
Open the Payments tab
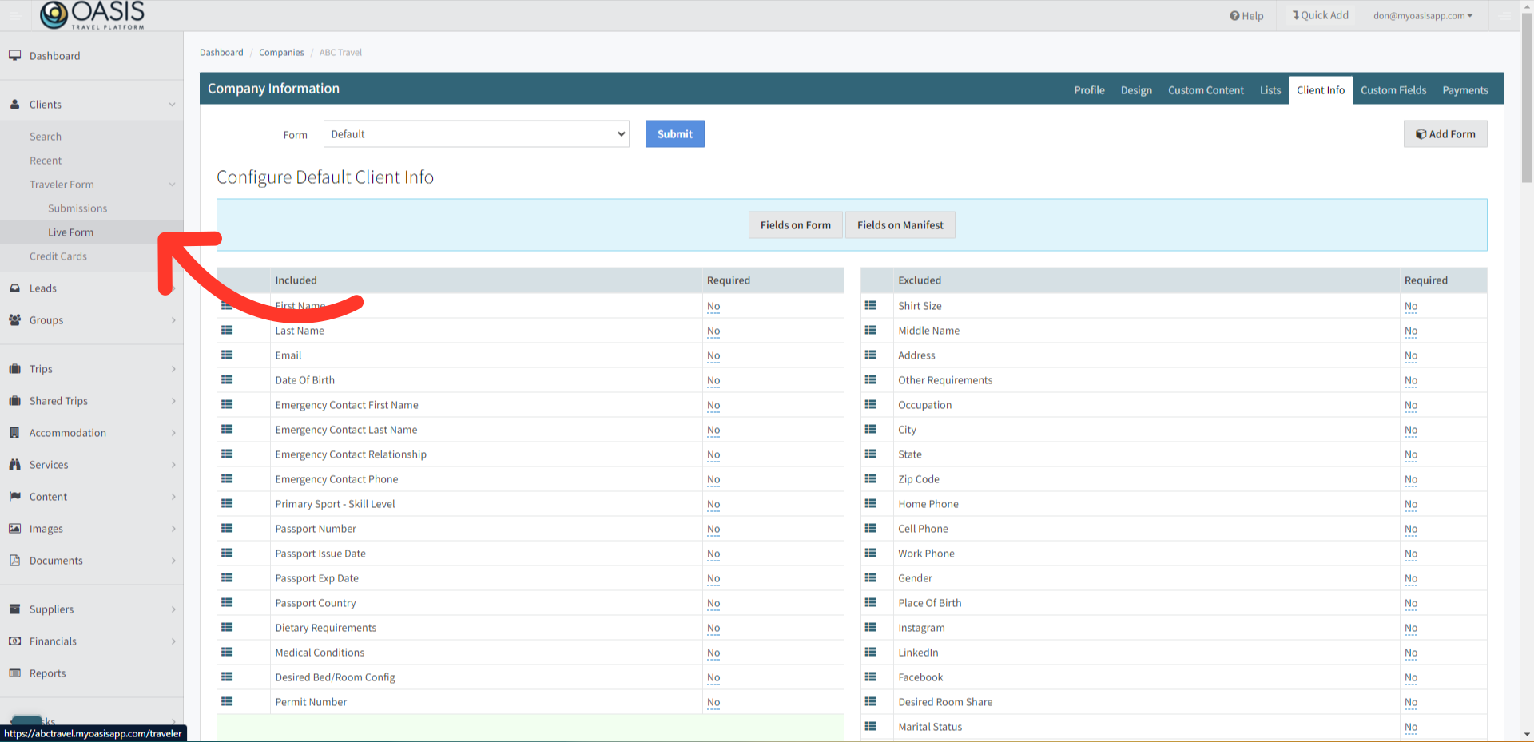pos(1464,89)
